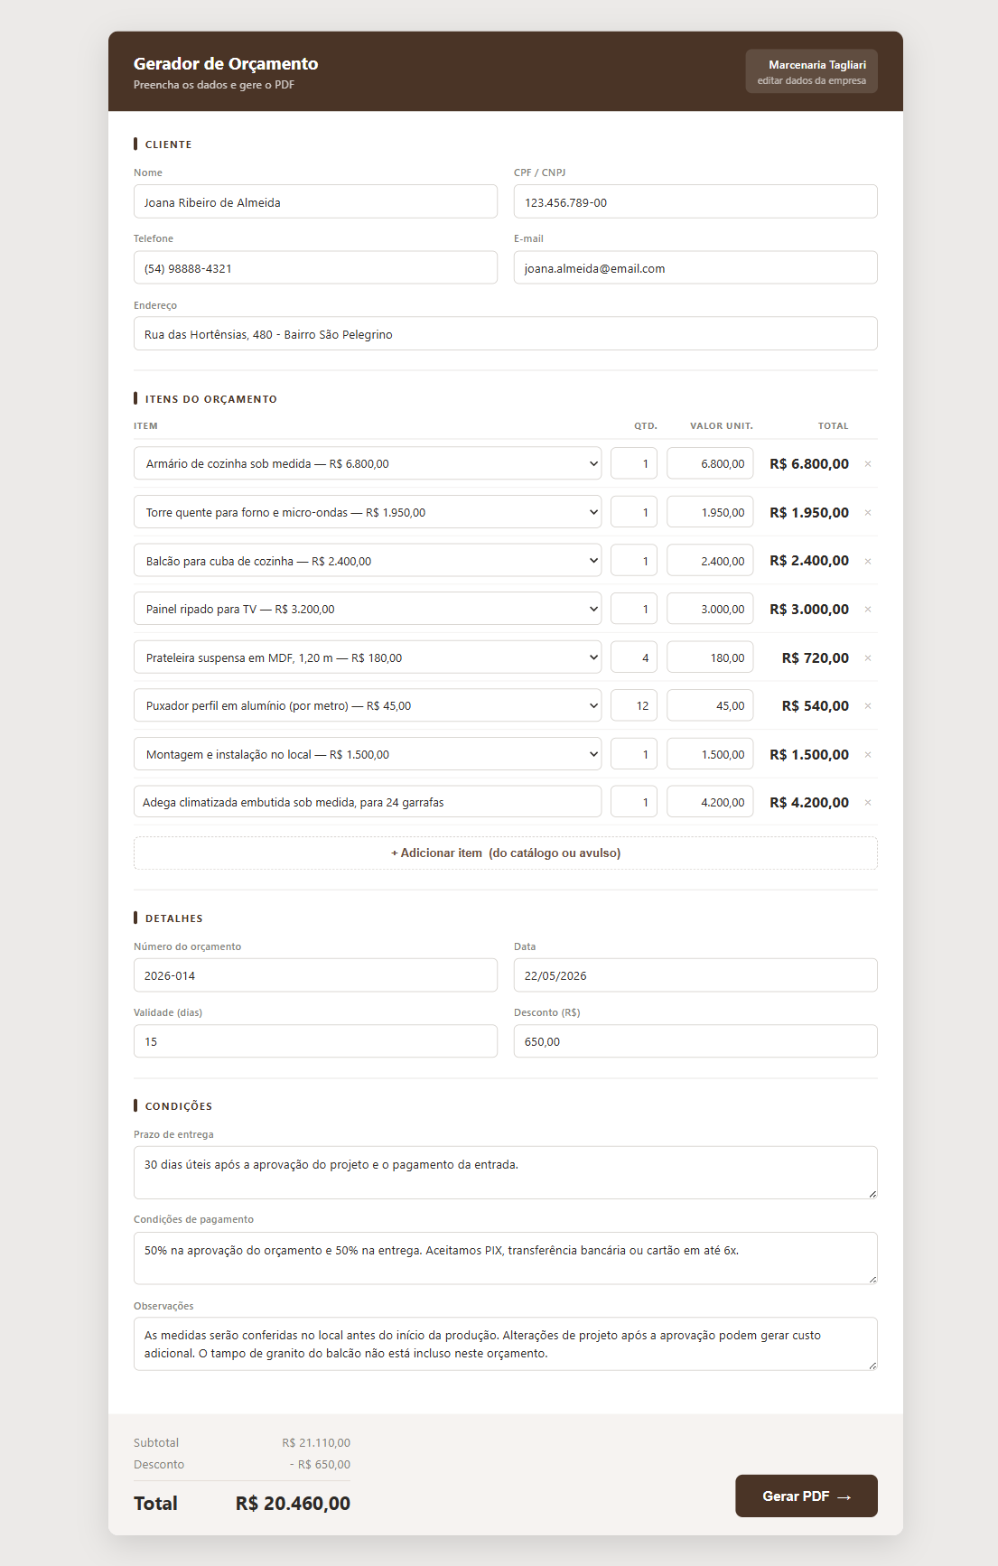Edit unit value of Painel ripado row
The width and height of the screenshot is (998, 1566).
point(710,609)
